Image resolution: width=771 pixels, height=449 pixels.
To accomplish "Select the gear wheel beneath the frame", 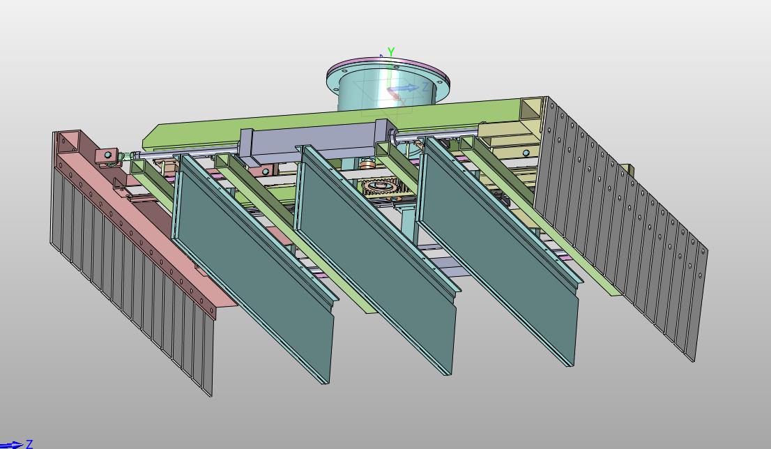I will pos(381,188).
